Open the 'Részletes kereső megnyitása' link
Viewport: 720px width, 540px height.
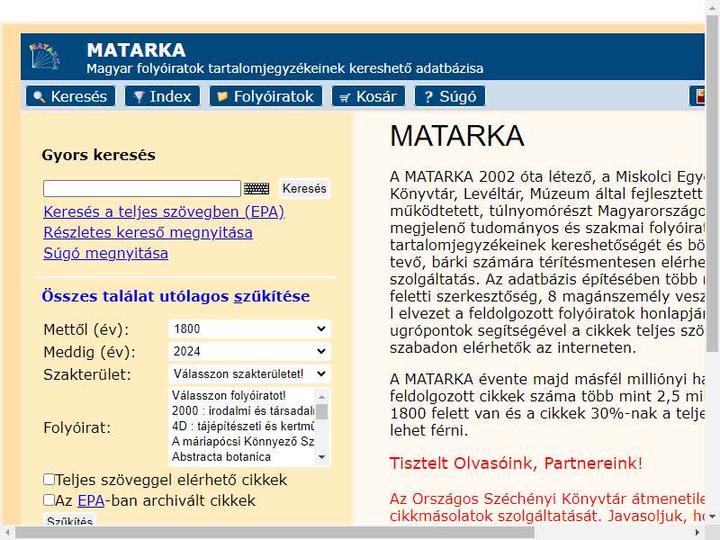(x=148, y=232)
